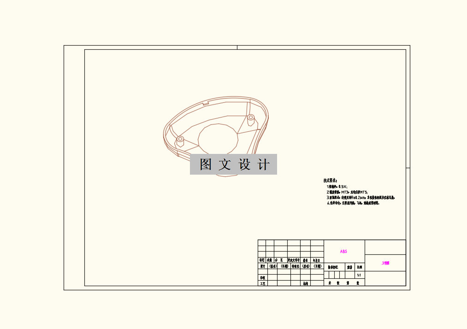
Task: Click the 审核 row label
Action: (x=262, y=278)
